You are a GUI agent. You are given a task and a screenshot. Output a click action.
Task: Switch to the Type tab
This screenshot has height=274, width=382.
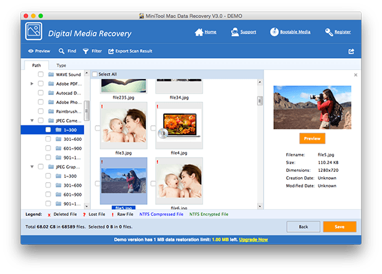(61, 65)
